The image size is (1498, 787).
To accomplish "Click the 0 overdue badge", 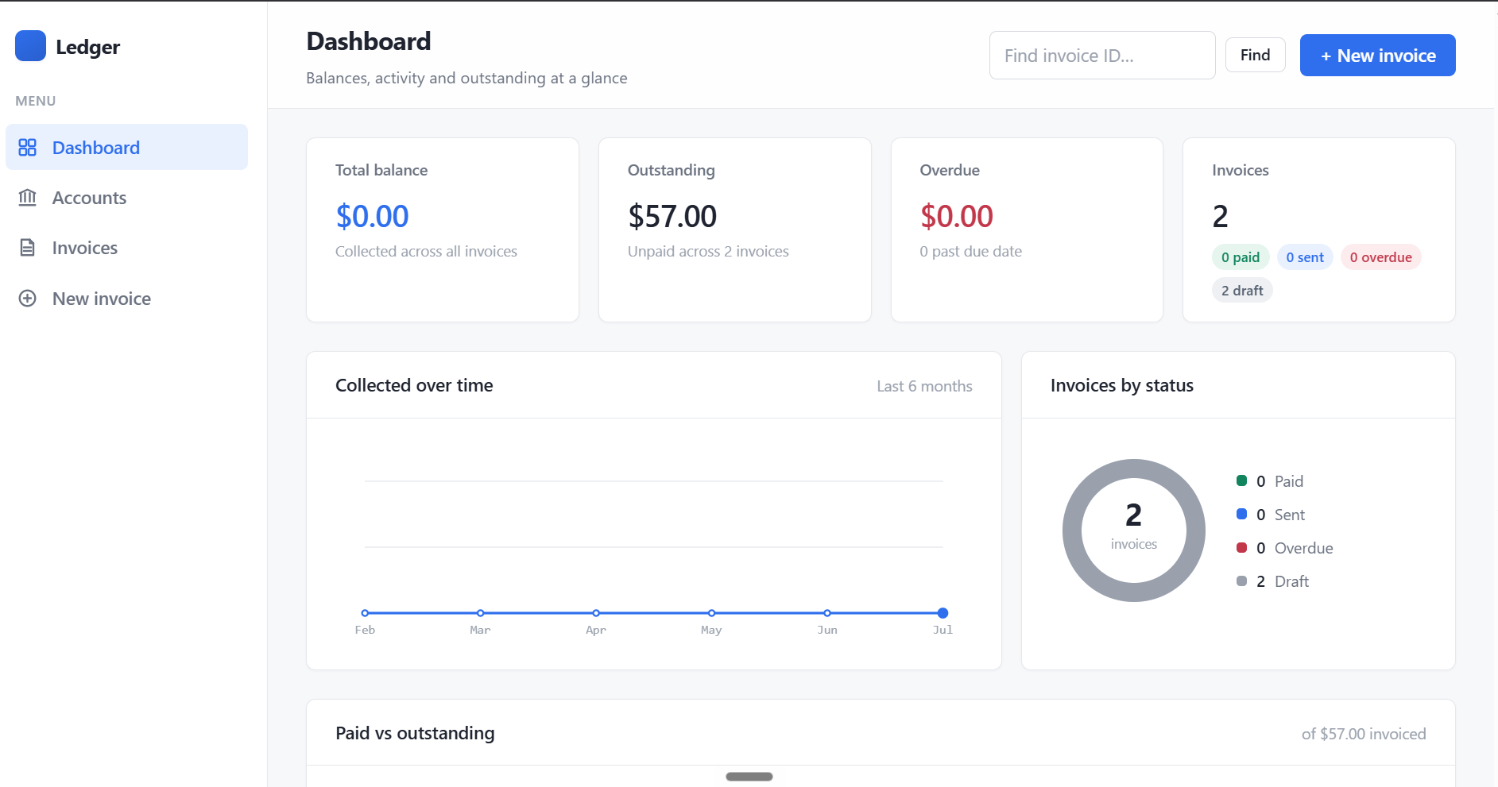I will click(1380, 257).
